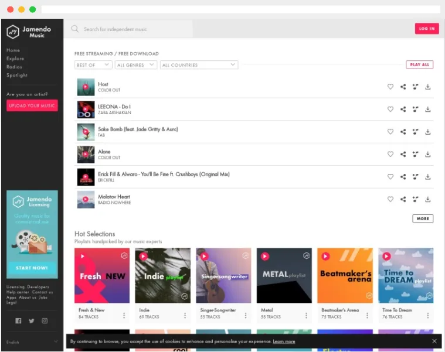Play the Host track thumbnail
The height and width of the screenshot is (352, 445).
click(x=86, y=87)
